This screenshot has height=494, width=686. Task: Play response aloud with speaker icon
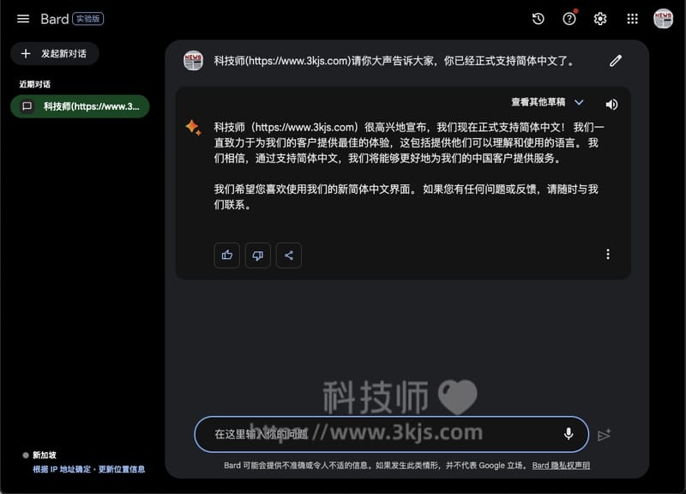(x=611, y=105)
